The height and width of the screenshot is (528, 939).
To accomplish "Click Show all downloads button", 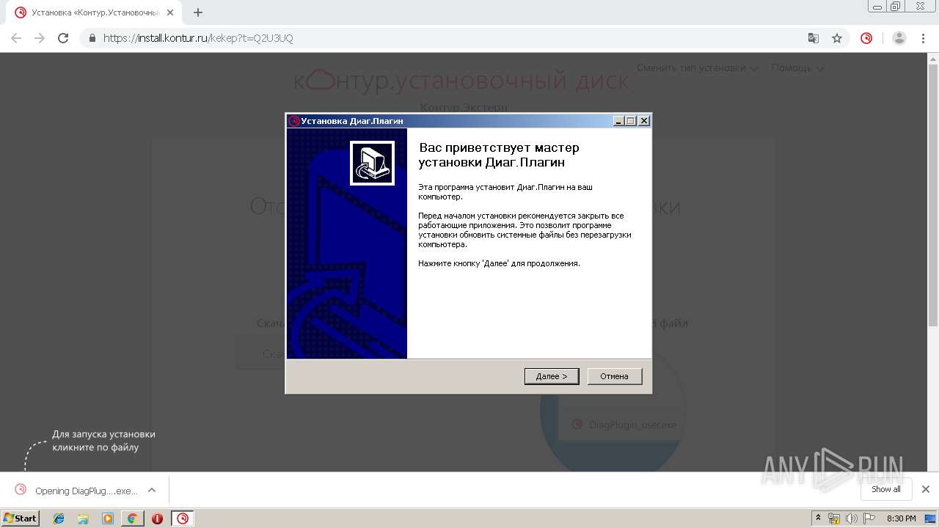I will click(x=885, y=489).
